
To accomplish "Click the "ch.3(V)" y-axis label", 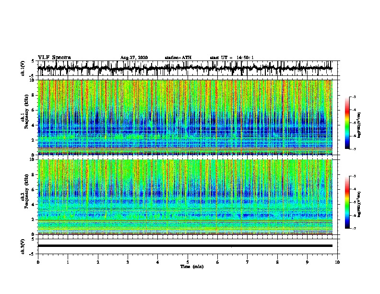I will (23, 246).
